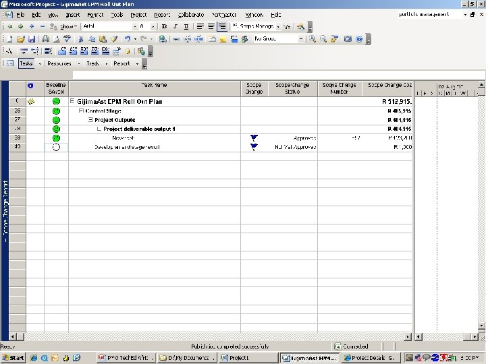This screenshot has height=364, width=486.
Task: Click the Insert Hyperlink globe icon
Action: [163, 39]
